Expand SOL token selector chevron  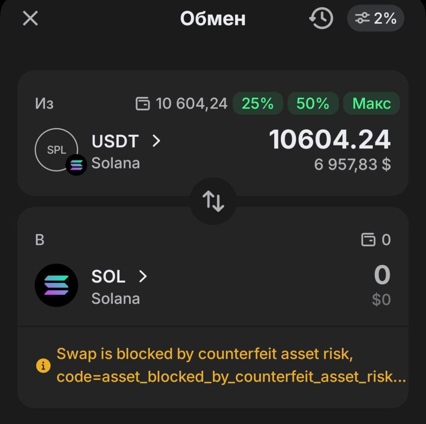(x=143, y=276)
